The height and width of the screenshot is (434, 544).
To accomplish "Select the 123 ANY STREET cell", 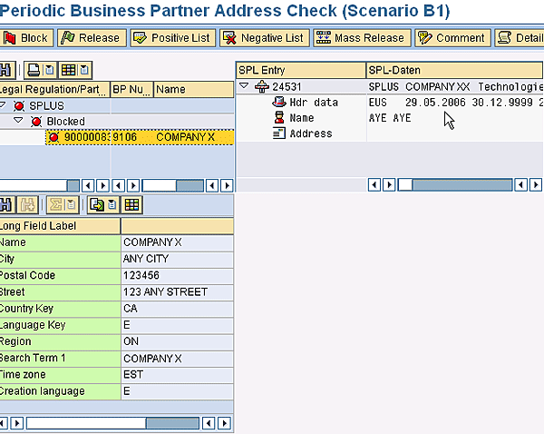I will coord(178,292).
